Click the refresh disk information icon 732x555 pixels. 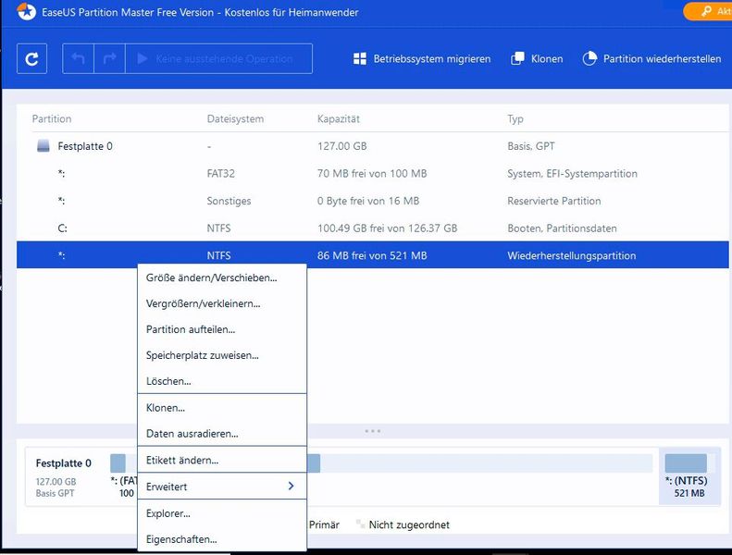[31, 59]
